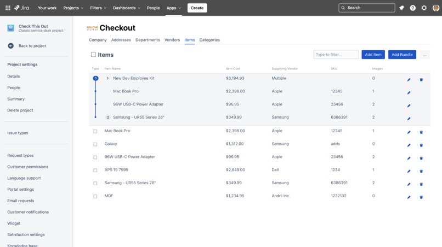Delete the standalone Samsung UR55 Series item
The height and width of the screenshot is (247, 442).
click(421, 184)
